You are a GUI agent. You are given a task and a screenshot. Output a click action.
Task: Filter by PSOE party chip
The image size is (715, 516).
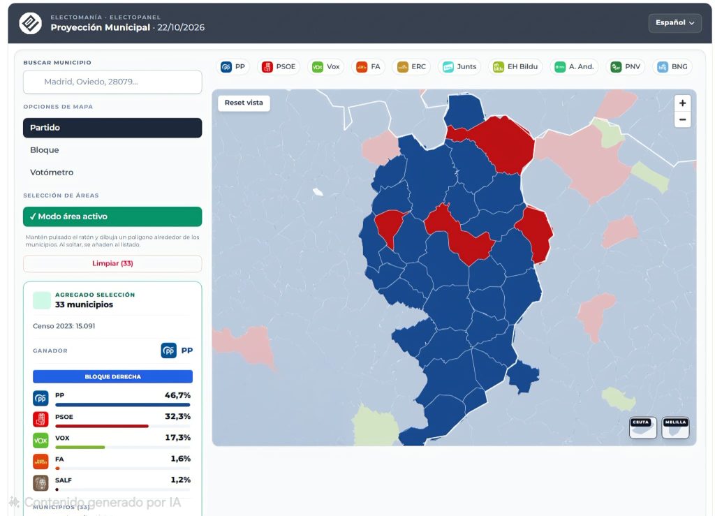[x=279, y=67]
